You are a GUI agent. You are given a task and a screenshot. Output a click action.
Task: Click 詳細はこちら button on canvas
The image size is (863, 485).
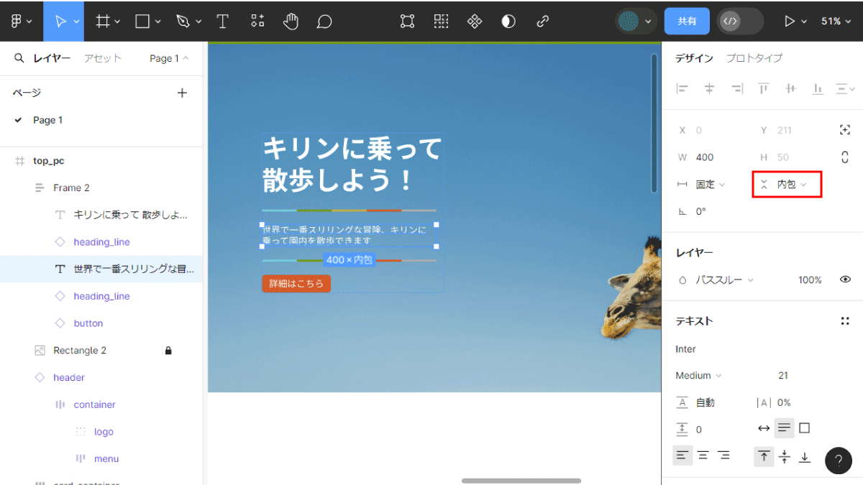296,284
